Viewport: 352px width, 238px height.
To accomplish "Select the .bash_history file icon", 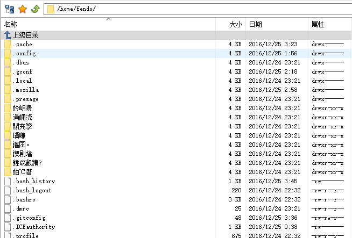I will 8,181.
